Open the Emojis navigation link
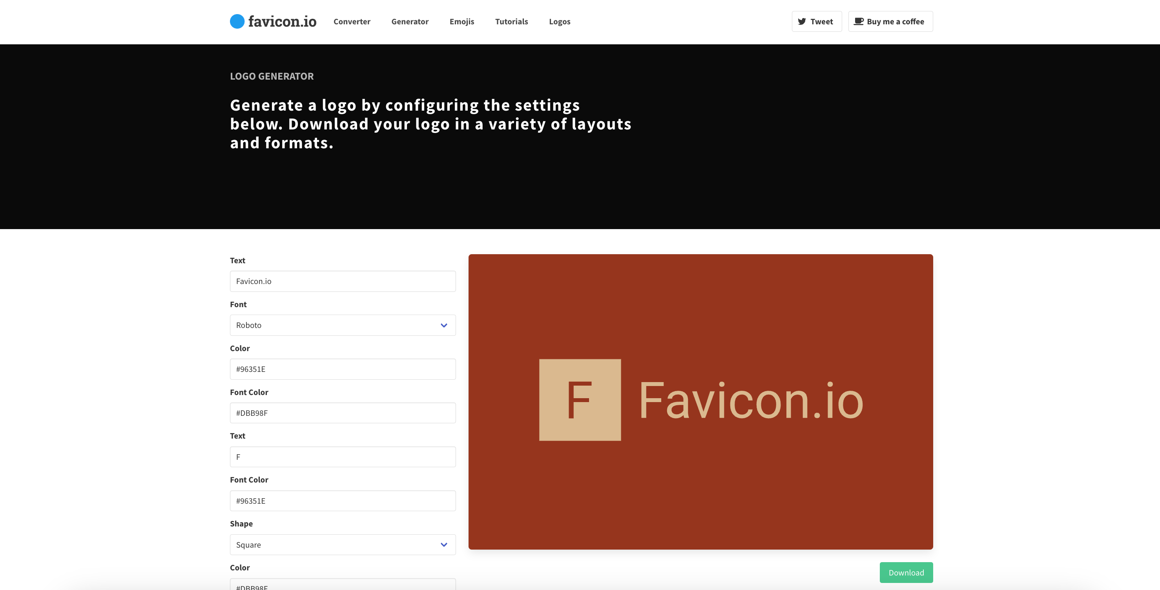The image size is (1160, 590). [x=461, y=22]
